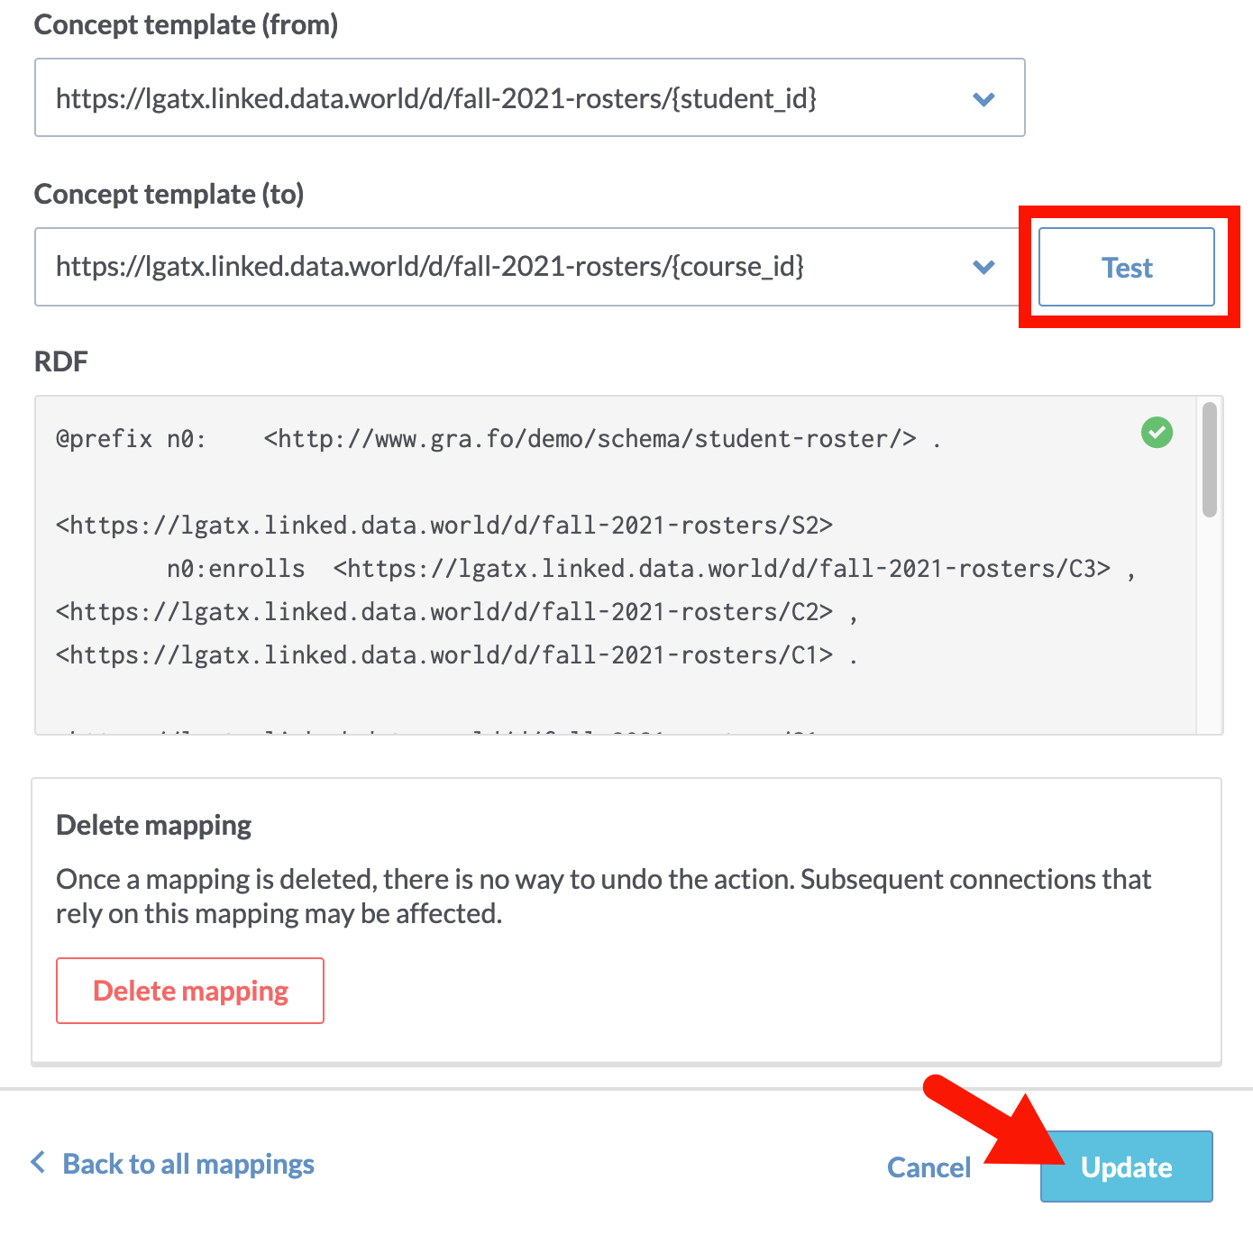The height and width of the screenshot is (1235, 1253).
Task: Go back to all mappings
Action: [188, 1164]
